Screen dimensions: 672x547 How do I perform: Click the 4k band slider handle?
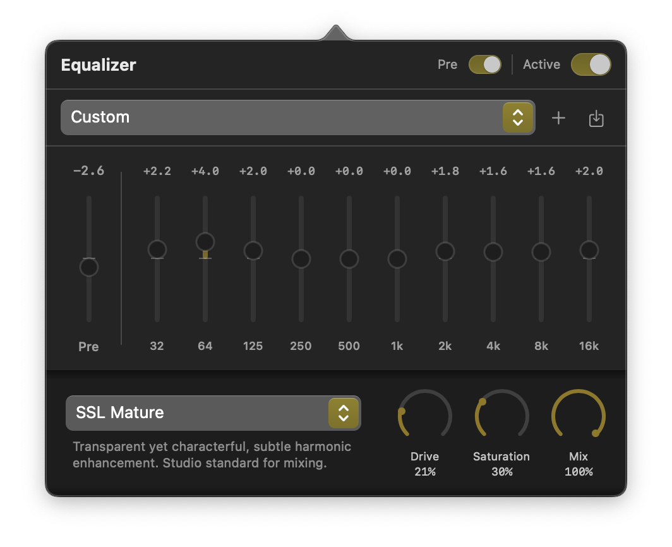[493, 252]
